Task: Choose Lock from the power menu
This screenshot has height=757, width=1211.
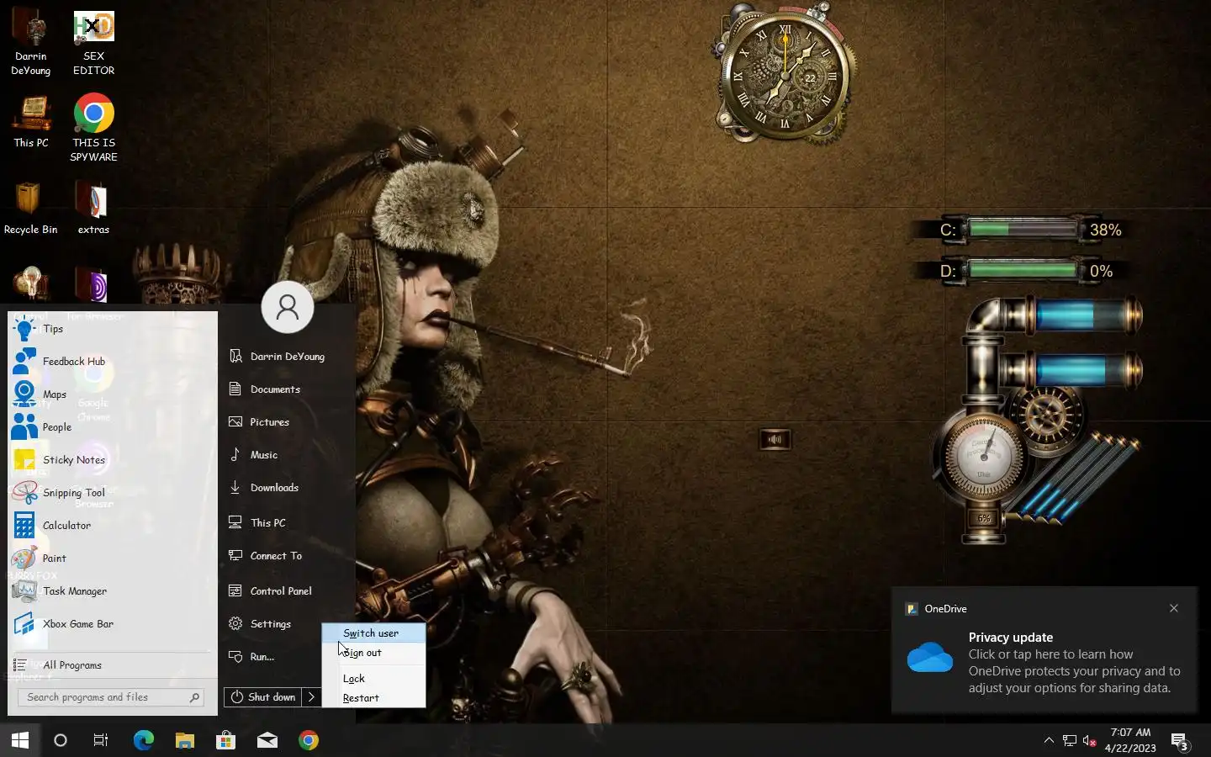Action: coord(373,679)
